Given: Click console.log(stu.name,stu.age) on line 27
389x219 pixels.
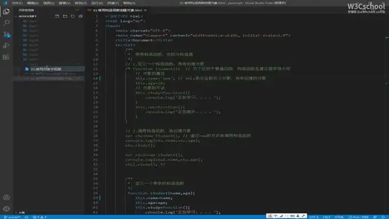Looking at the screenshot, I should (x=162, y=141).
